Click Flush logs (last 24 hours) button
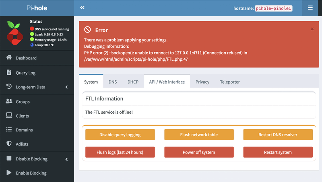Image resolution: width=322 pixels, height=182 pixels. pos(120,152)
